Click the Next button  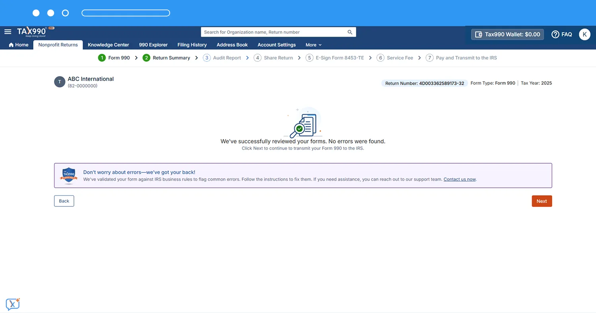542,201
